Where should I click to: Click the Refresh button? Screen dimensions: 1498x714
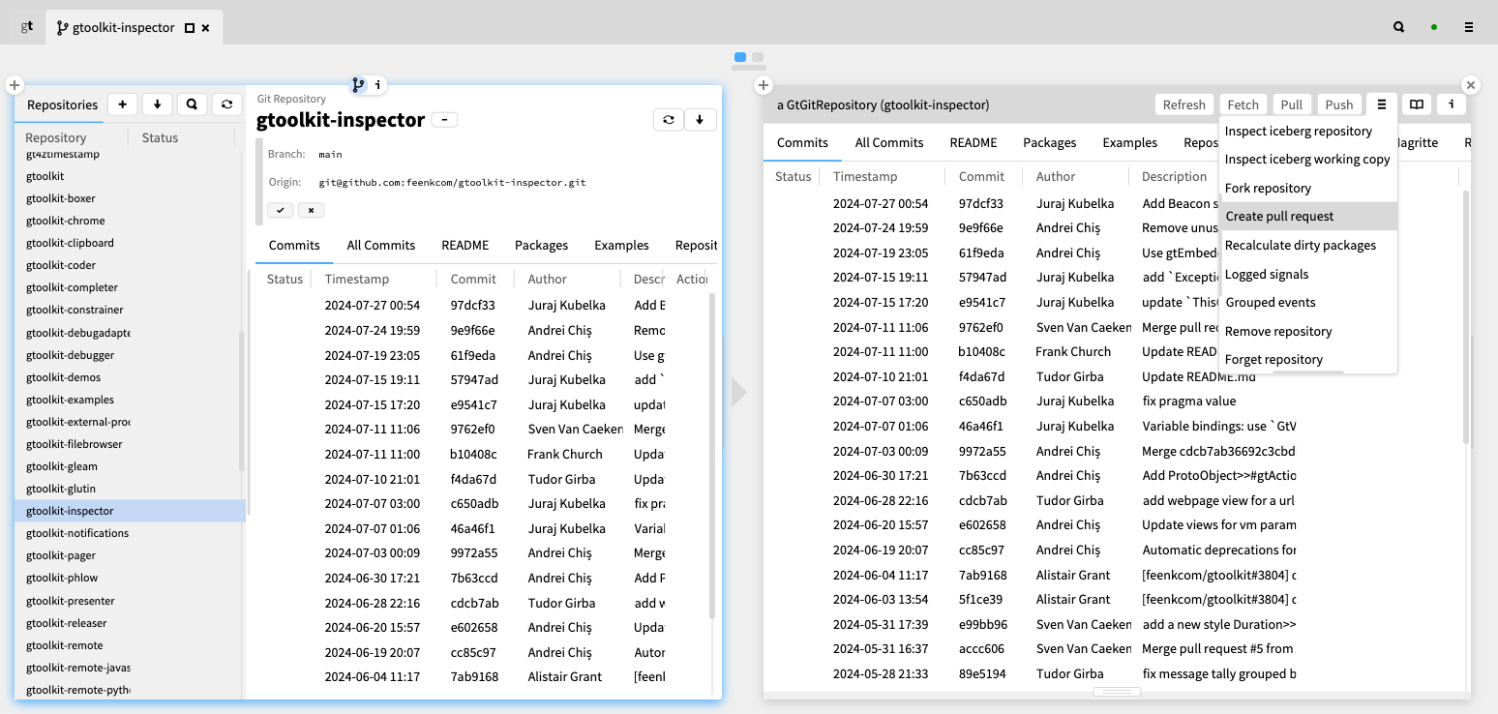(x=1184, y=104)
